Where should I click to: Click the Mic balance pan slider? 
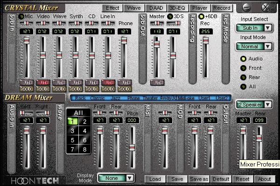tap(27, 23)
